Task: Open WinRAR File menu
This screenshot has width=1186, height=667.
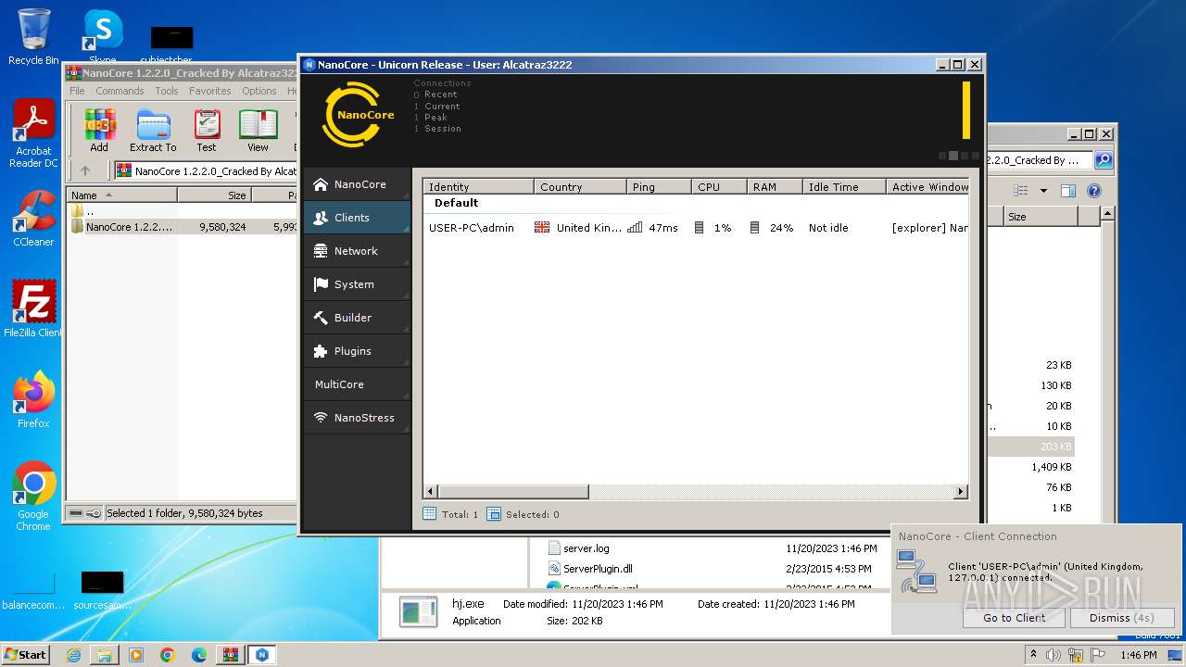Action: click(x=77, y=91)
